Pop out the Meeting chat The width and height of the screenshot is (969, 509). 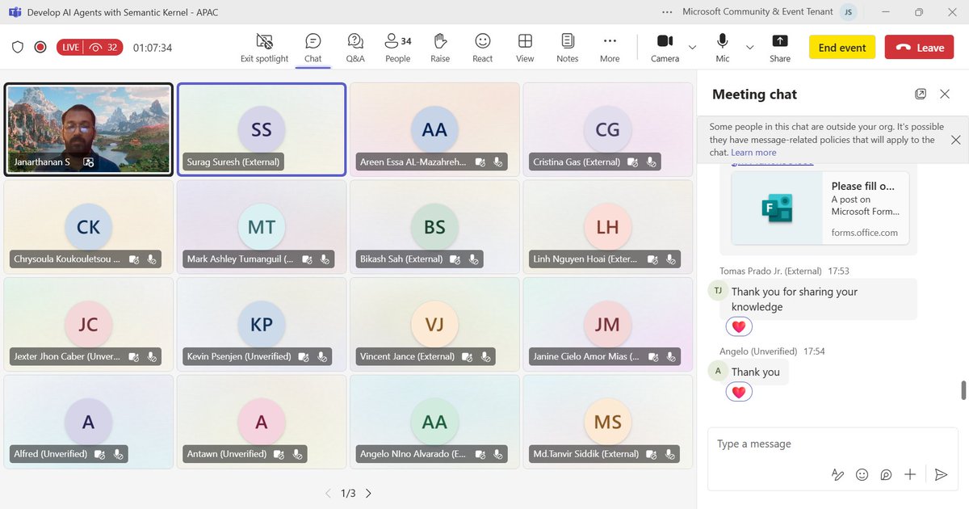921,94
